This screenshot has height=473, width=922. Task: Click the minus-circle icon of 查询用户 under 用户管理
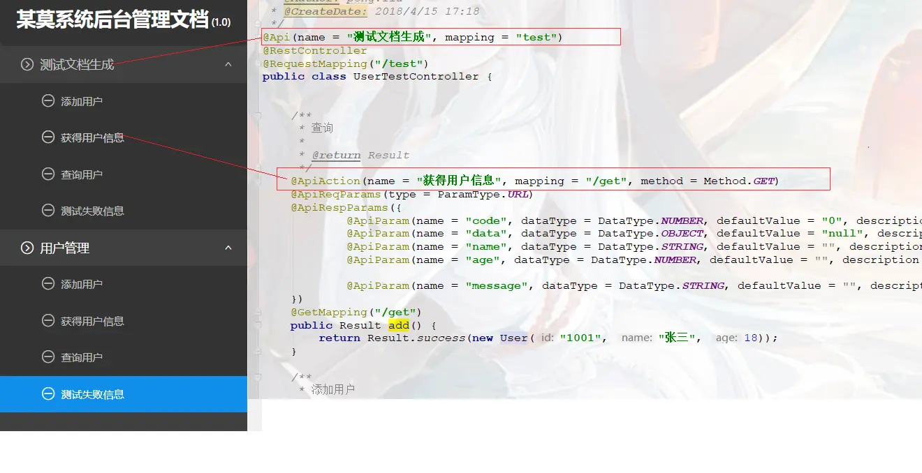coord(48,357)
